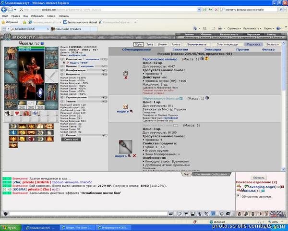Image resolution: width=288 pixels, height=231 pixels.
Task: Click the smiley emoticon icon in chat toolbar
Action: click(221, 214)
